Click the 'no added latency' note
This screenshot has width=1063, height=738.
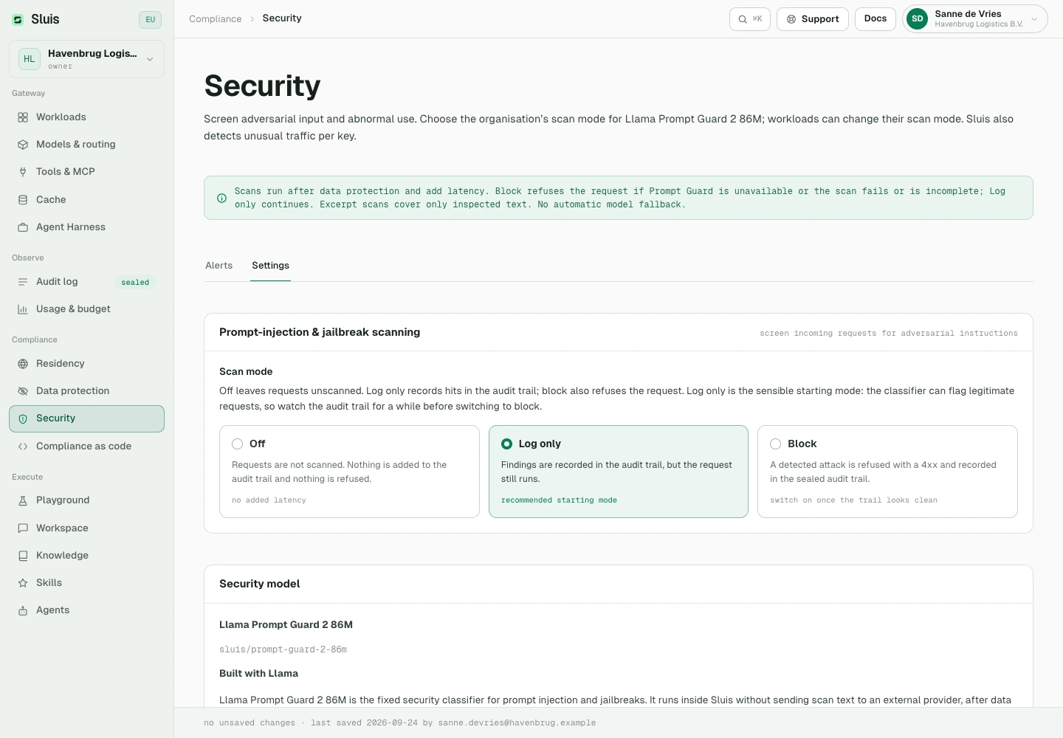(x=269, y=500)
